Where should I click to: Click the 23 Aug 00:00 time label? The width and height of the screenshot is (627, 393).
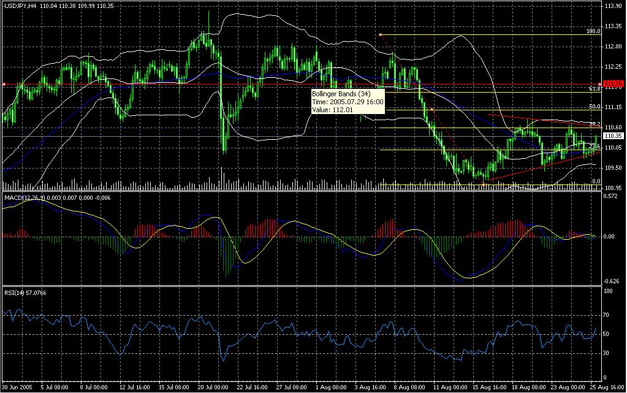[x=568, y=387]
